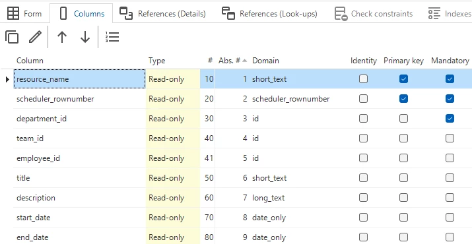The image size is (472, 244).
Task: Click the current-row arrow beside resource_name
Action: click(8, 79)
